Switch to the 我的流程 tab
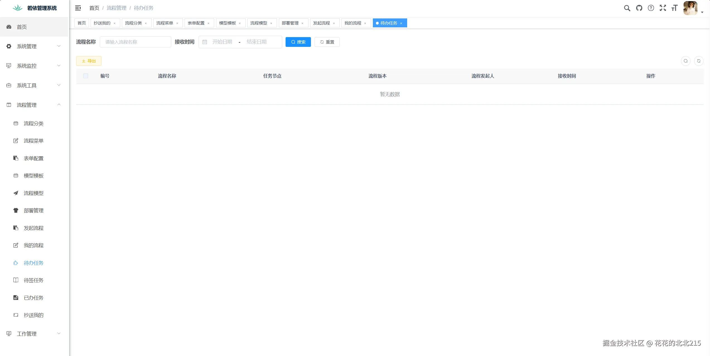Screen dimensions: 710x356 (353, 23)
